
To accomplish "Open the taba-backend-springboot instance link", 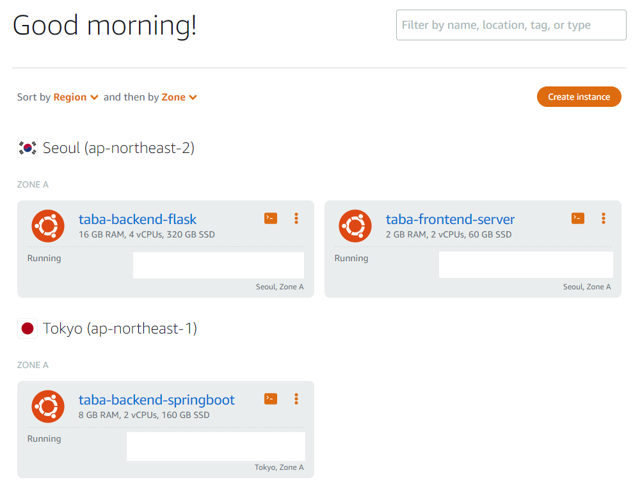I will tap(156, 399).
